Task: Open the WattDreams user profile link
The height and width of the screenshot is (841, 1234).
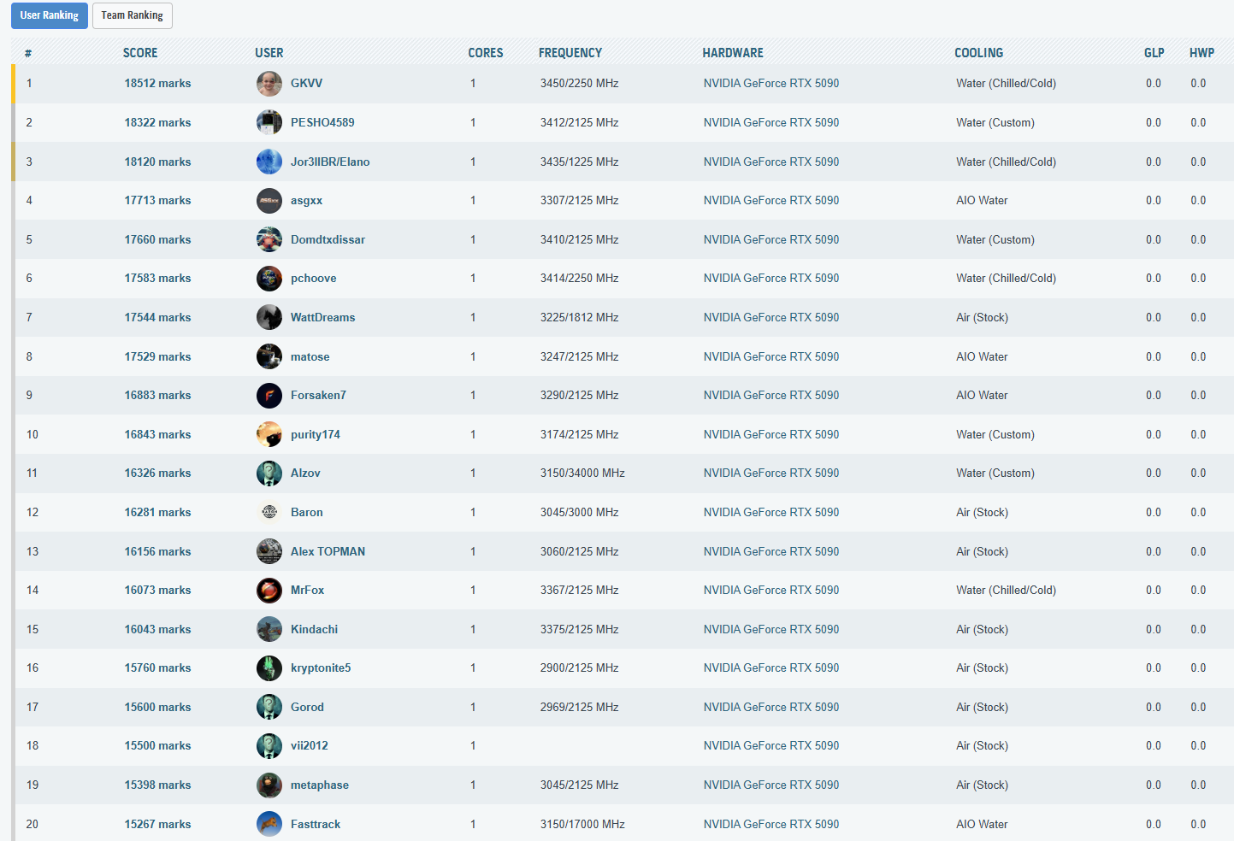Action: pyautogui.click(x=322, y=317)
